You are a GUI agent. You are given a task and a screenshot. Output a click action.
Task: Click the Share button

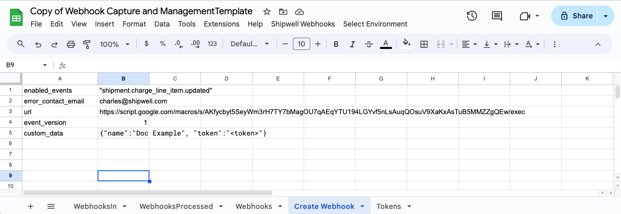pos(576,16)
